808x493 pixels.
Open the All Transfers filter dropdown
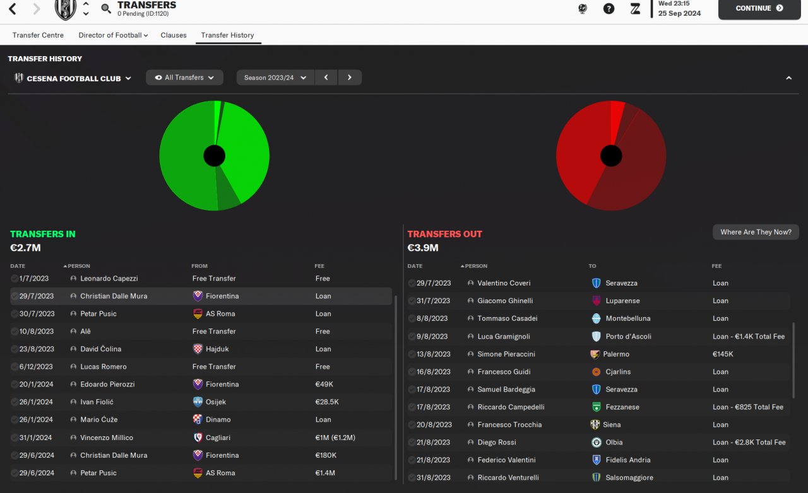(184, 78)
